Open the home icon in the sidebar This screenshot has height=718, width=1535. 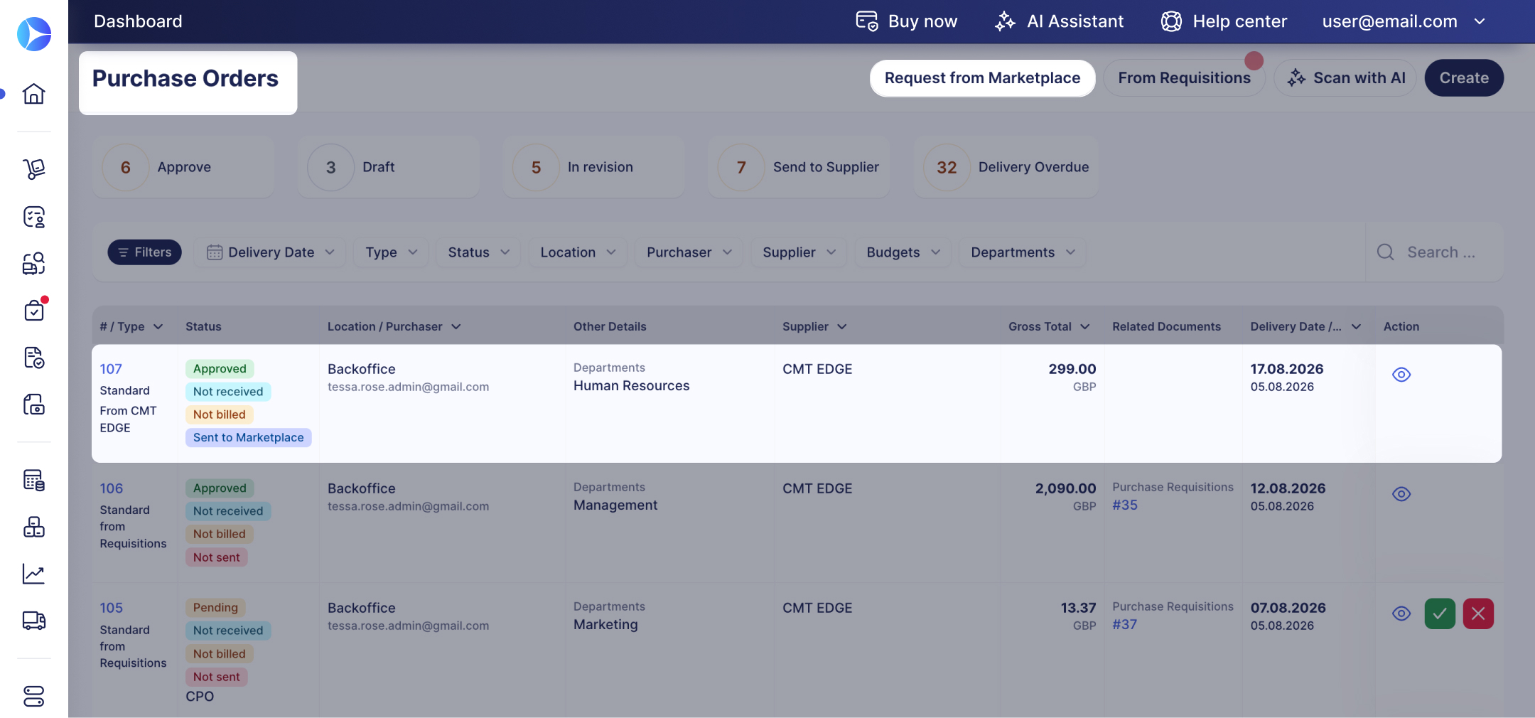tap(33, 94)
